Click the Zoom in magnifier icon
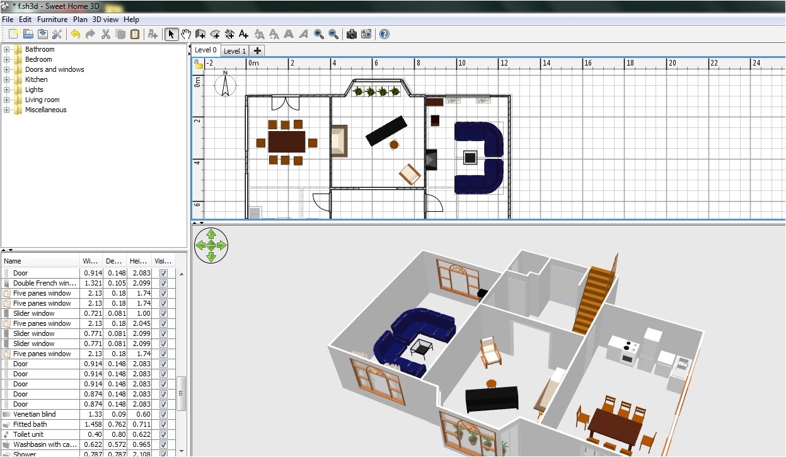 (318, 34)
